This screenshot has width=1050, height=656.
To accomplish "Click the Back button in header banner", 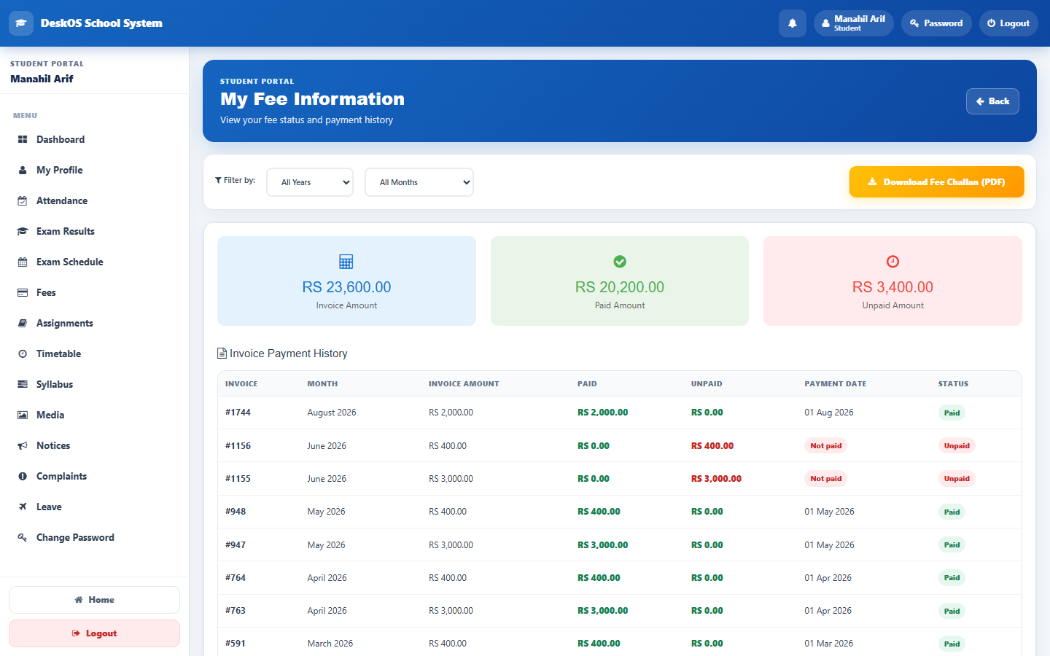I will [992, 101].
